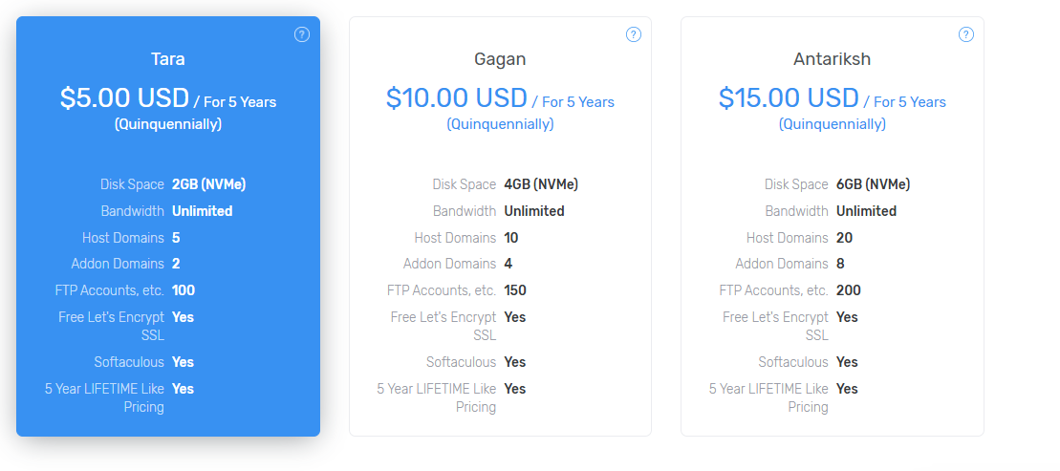
Task: Click 6GB (NVMe) disk space value
Action: [x=873, y=184]
